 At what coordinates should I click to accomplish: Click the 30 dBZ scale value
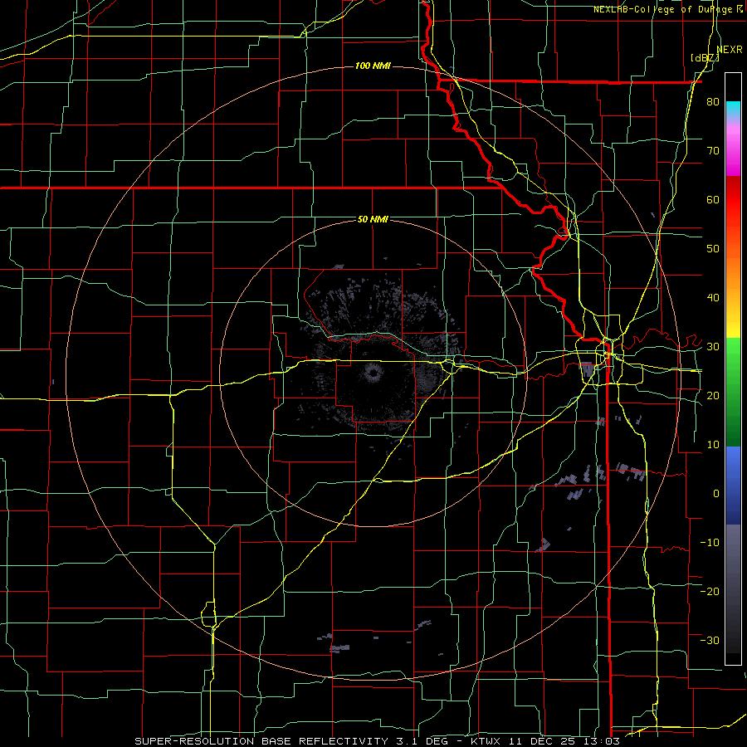point(713,347)
